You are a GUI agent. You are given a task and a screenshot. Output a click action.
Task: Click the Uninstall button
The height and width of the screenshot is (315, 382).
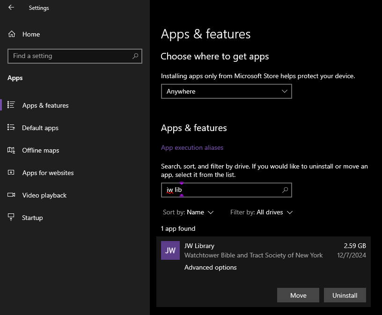point(345,295)
